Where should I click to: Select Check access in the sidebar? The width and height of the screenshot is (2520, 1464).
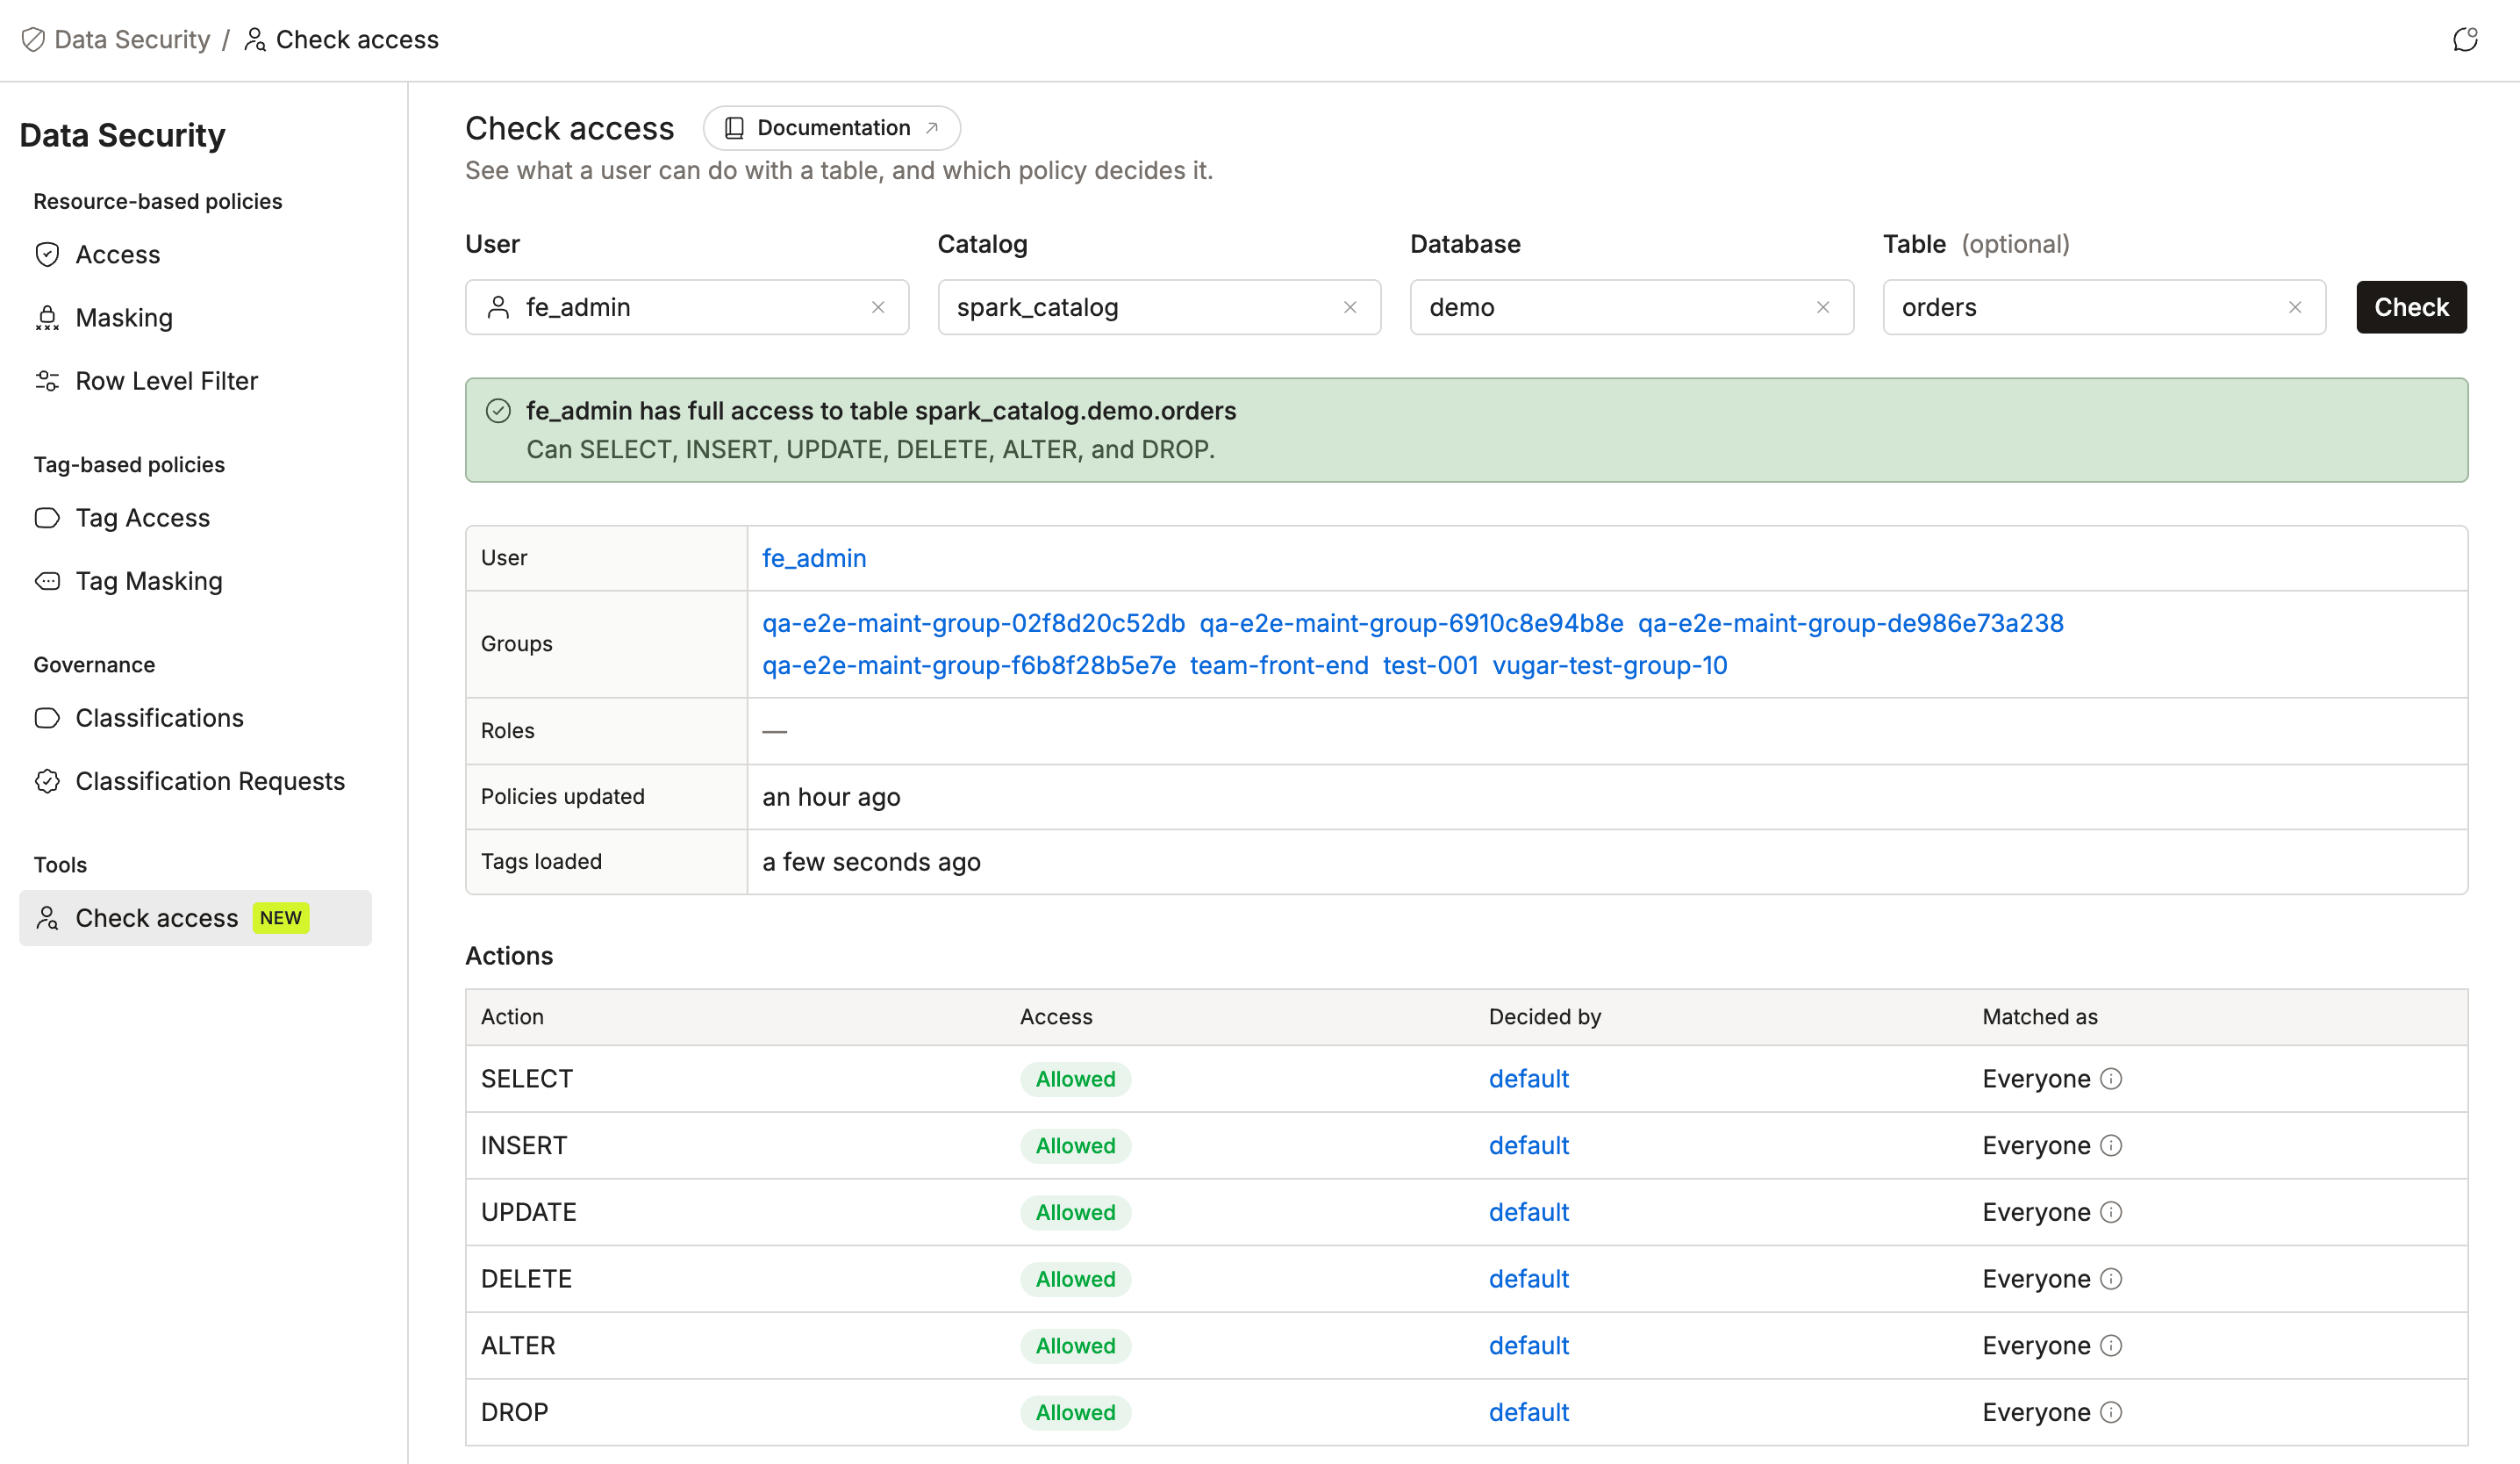coord(195,917)
